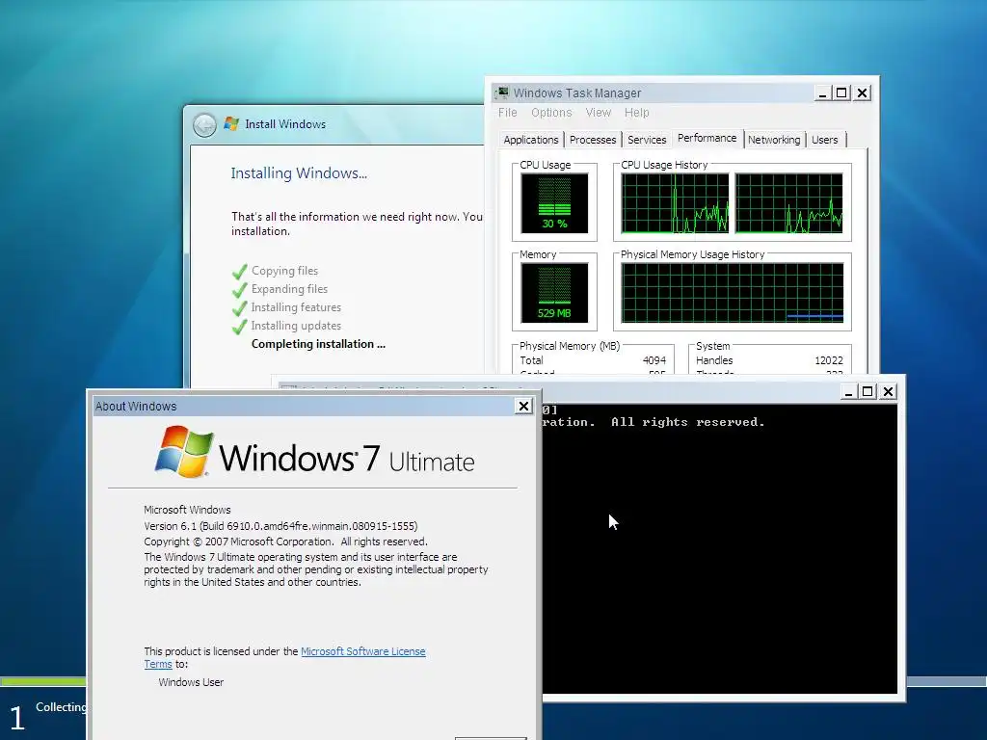
Task: Click the right CPU Usage History graph
Action: click(788, 203)
